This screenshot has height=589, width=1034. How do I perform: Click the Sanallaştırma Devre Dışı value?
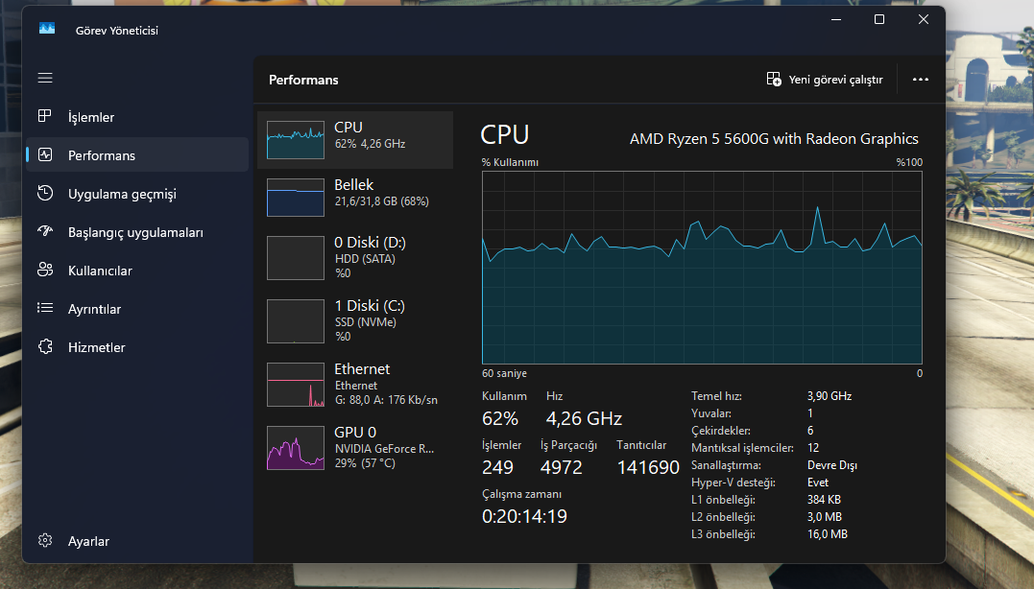point(832,465)
